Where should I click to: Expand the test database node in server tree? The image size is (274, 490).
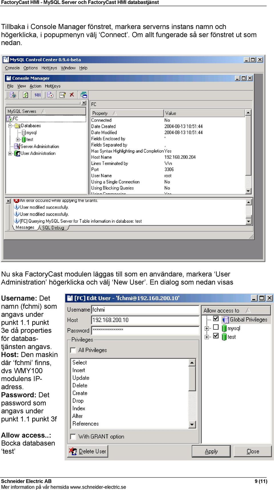[18, 139]
